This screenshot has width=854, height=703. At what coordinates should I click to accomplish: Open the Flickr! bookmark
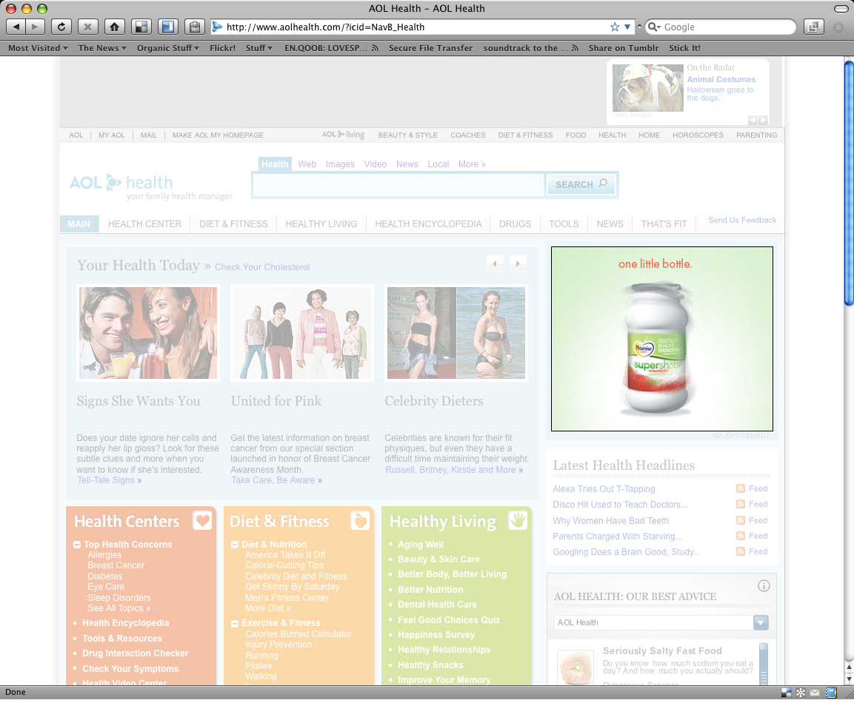click(223, 48)
